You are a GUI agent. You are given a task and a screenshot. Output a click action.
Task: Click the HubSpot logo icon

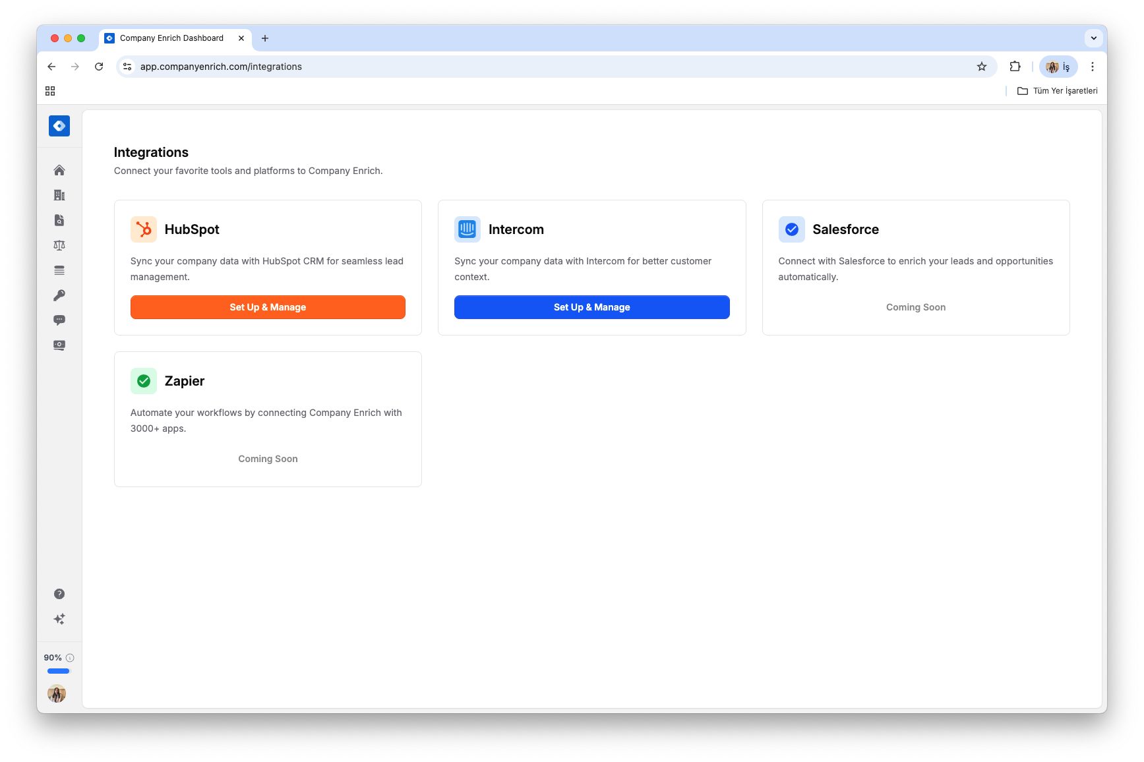tap(144, 229)
